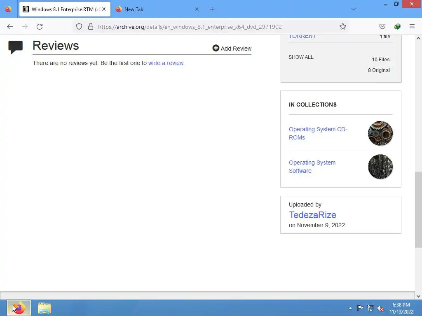422x316 pixels.
Task: Click the colorful extension icon in toolbar
Action: pyautogui.click(x=397, y=26)
